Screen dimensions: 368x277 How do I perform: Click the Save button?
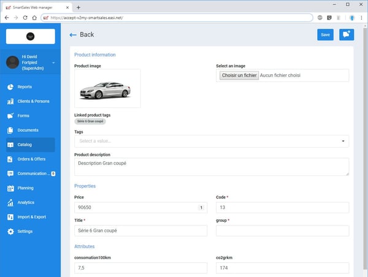[325, 35]
